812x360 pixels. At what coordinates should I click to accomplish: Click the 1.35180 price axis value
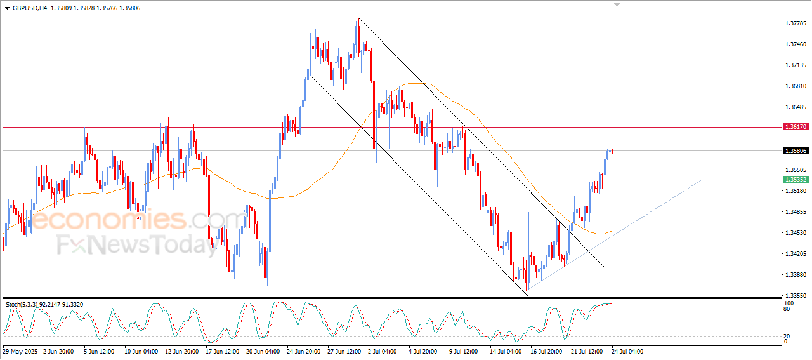[x=796, y=191]
